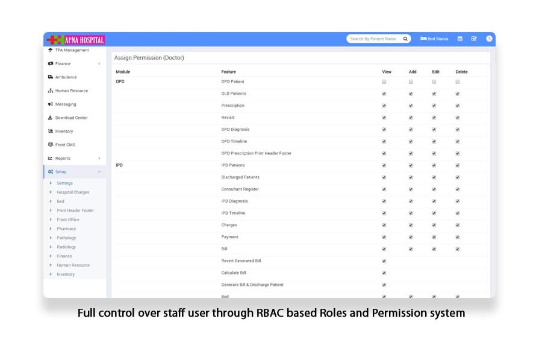Click the Messaging megaphone icon
542x345 pixels.
(x=51, y=104)
